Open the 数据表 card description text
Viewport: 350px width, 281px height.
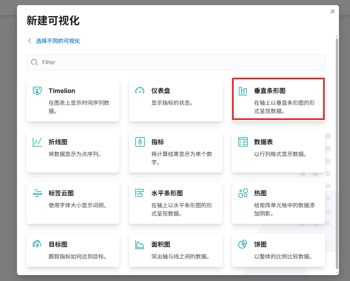pyautogui.click(x=280, y=154)
